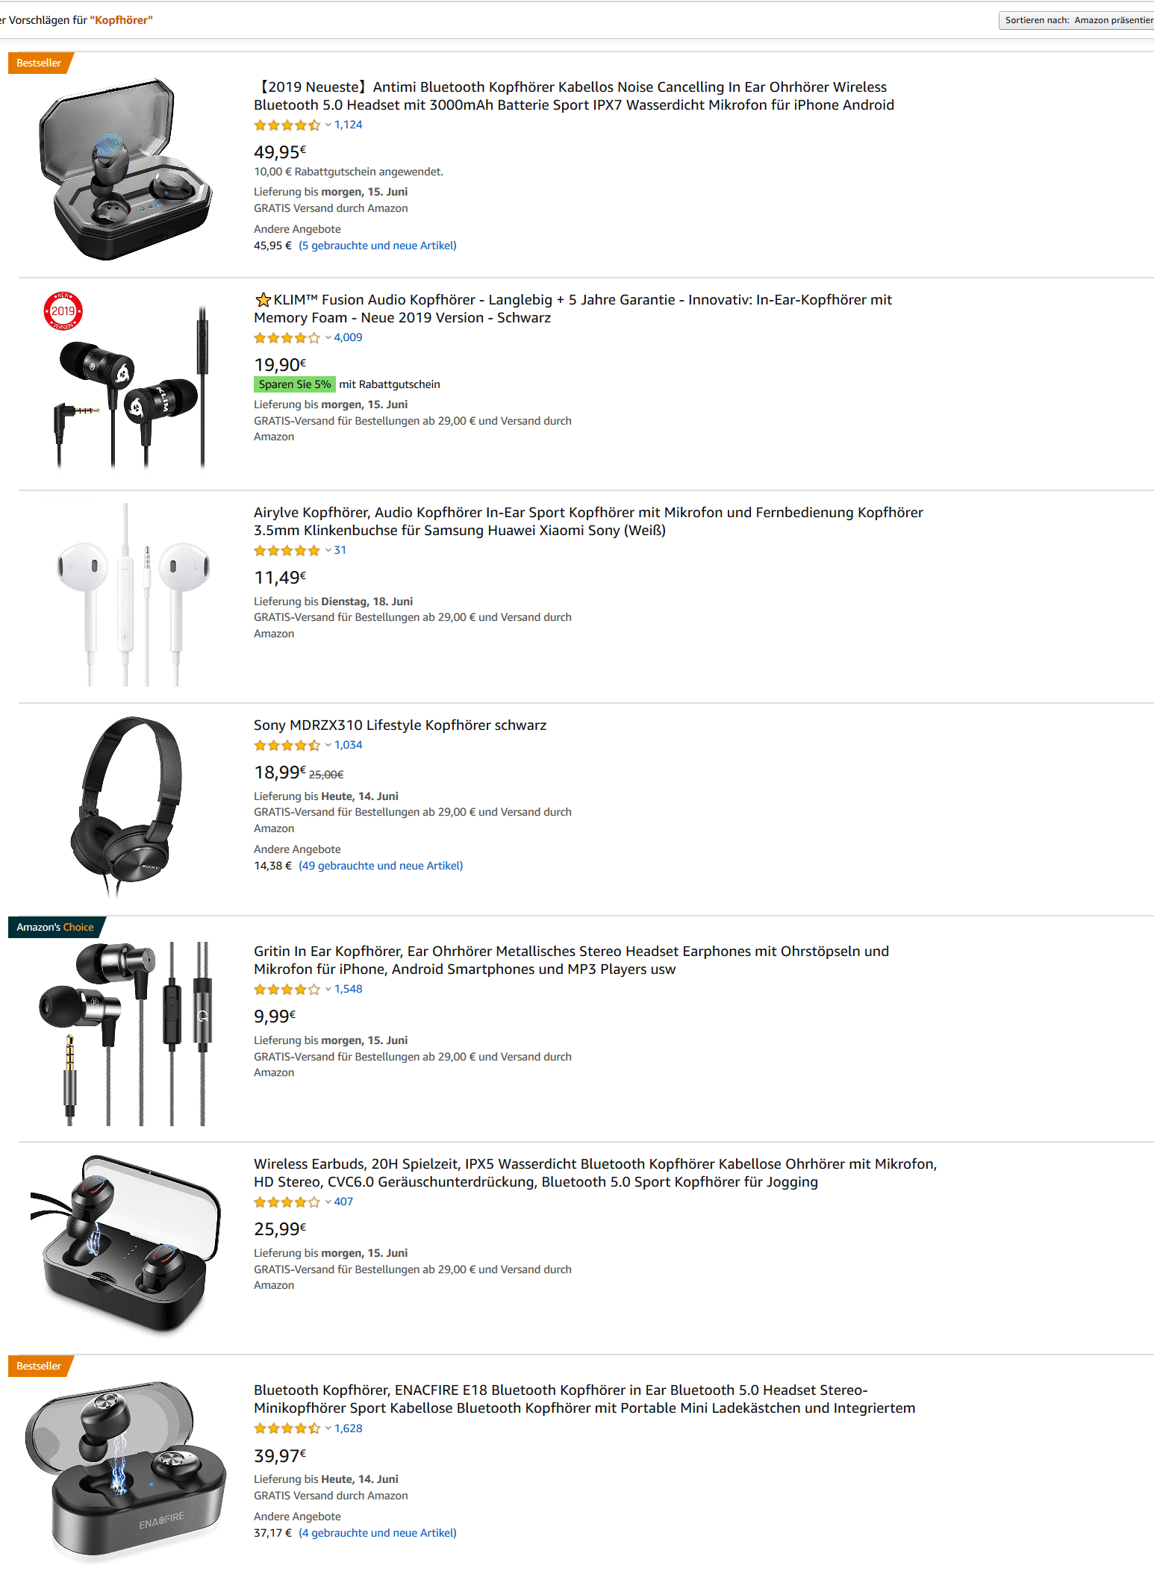Open 4 gebrauchte und neue Artikel link

pos(378,1533)
